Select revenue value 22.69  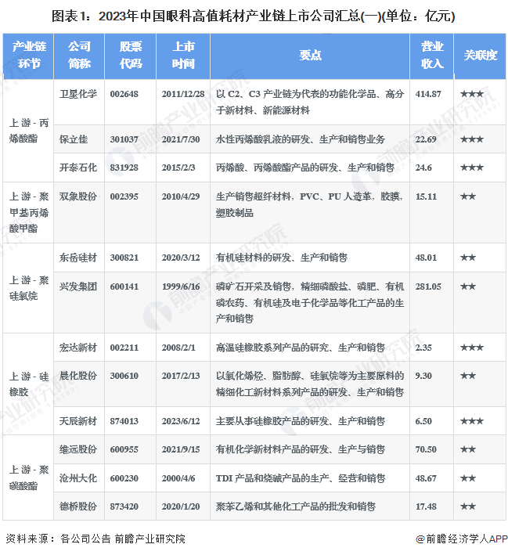[426, 139]
